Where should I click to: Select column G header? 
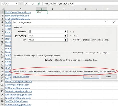[x=96, y=9]
